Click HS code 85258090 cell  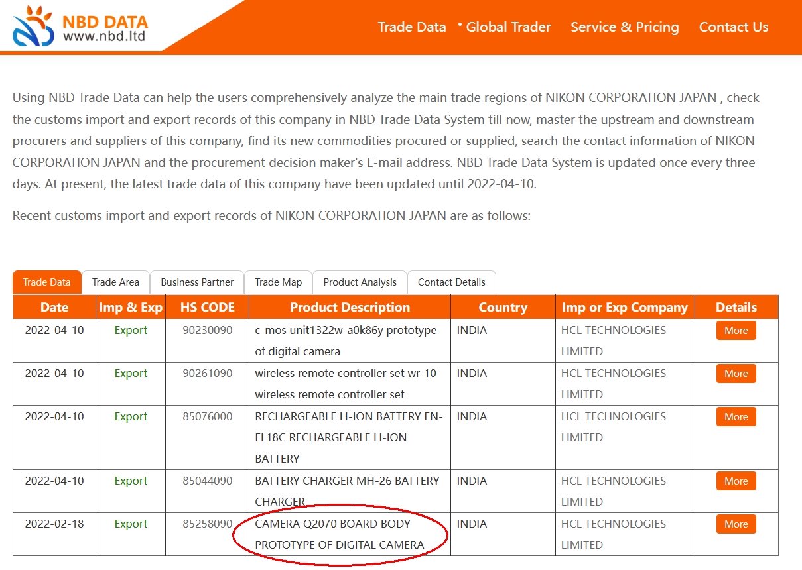pyautogui.click(x=207, y=524)
